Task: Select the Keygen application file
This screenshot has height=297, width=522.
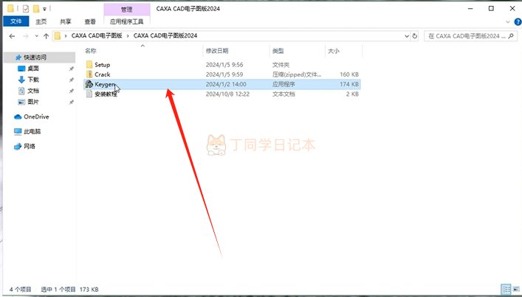Action: coord(221,84)
